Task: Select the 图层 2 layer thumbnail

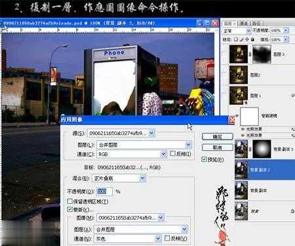Action: [x=239, y=75]
